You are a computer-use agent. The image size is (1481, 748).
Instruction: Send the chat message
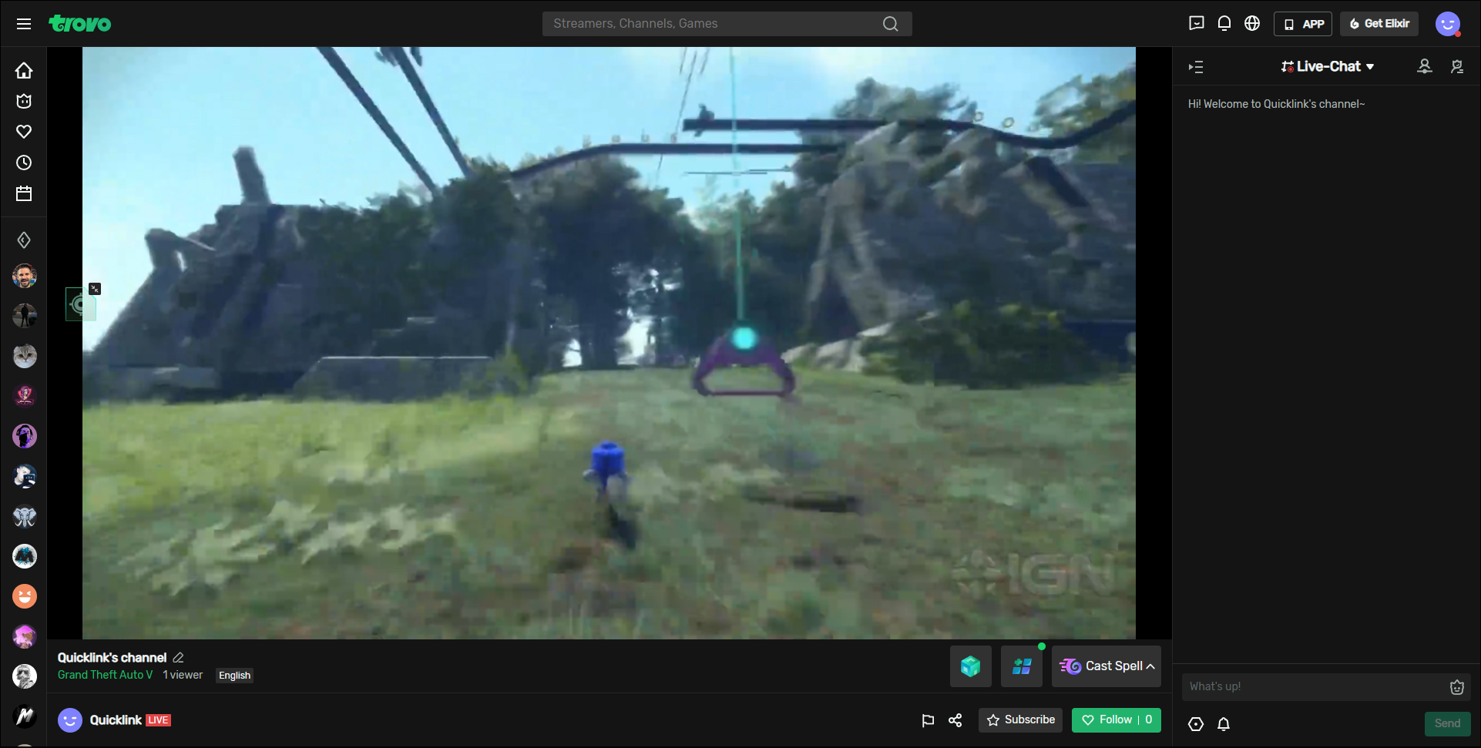coord(1447,723)
